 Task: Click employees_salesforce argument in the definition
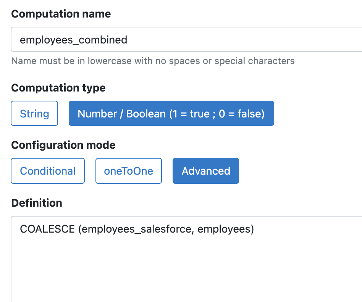click(139, 229)
